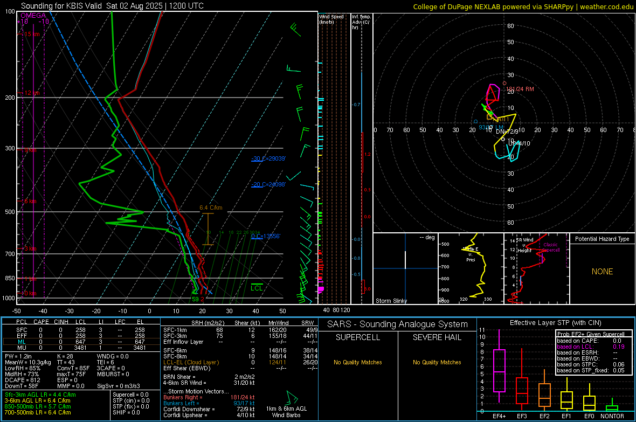
Task: Click the 'Bunkers Left =' storm motion row
Action: [209, 403]
